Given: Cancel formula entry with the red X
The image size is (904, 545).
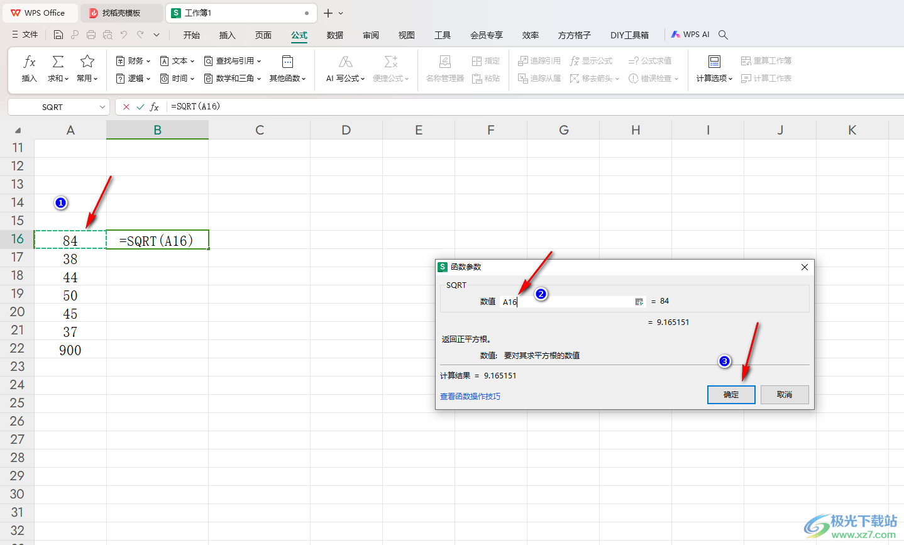Looking at the screenshot, I should pos(126,107).
